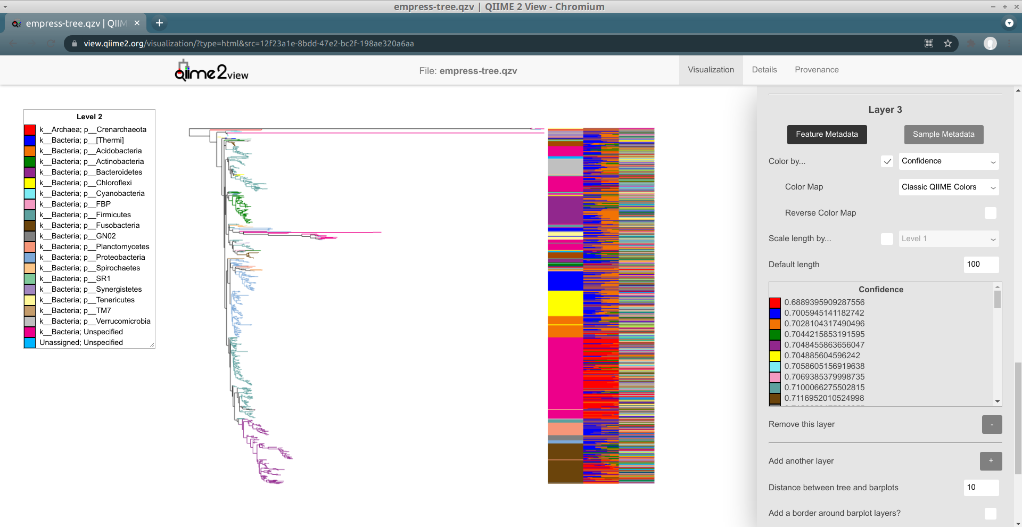Click the Default length input field
Viewport: 1022px width, 527px height.
(x=980, y=265)
